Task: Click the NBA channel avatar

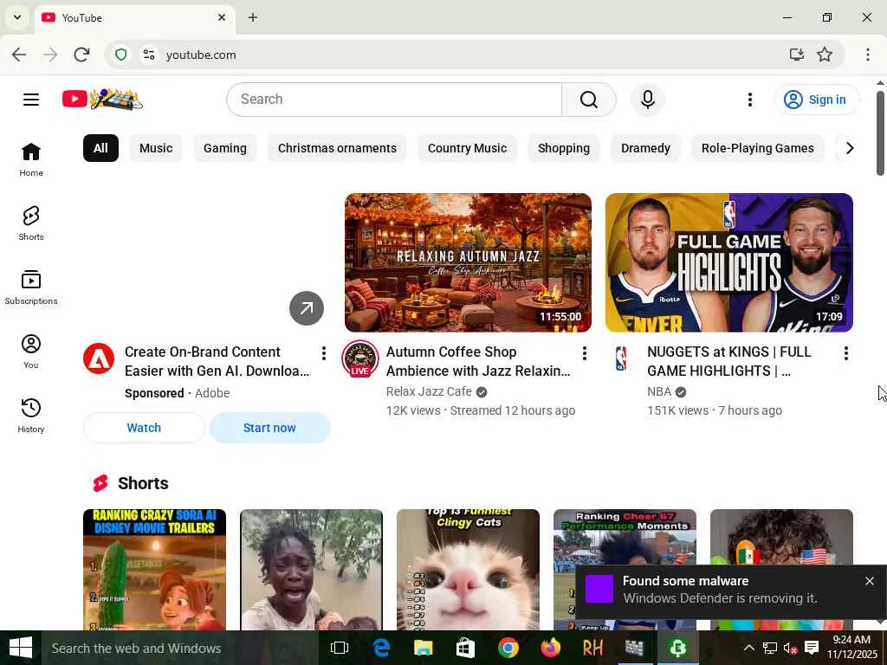Action: click(621, 358)
